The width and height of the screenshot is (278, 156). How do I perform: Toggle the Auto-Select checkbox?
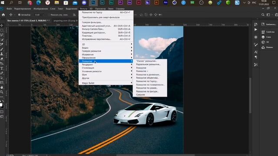[19, 15]
